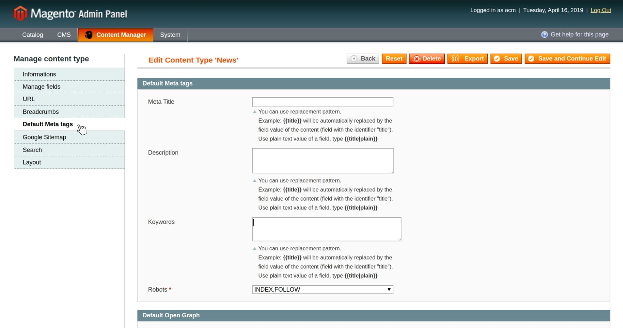This screenshot has height=328, width=623.
Task: Click the Back button
Action: tap(363, 59)
